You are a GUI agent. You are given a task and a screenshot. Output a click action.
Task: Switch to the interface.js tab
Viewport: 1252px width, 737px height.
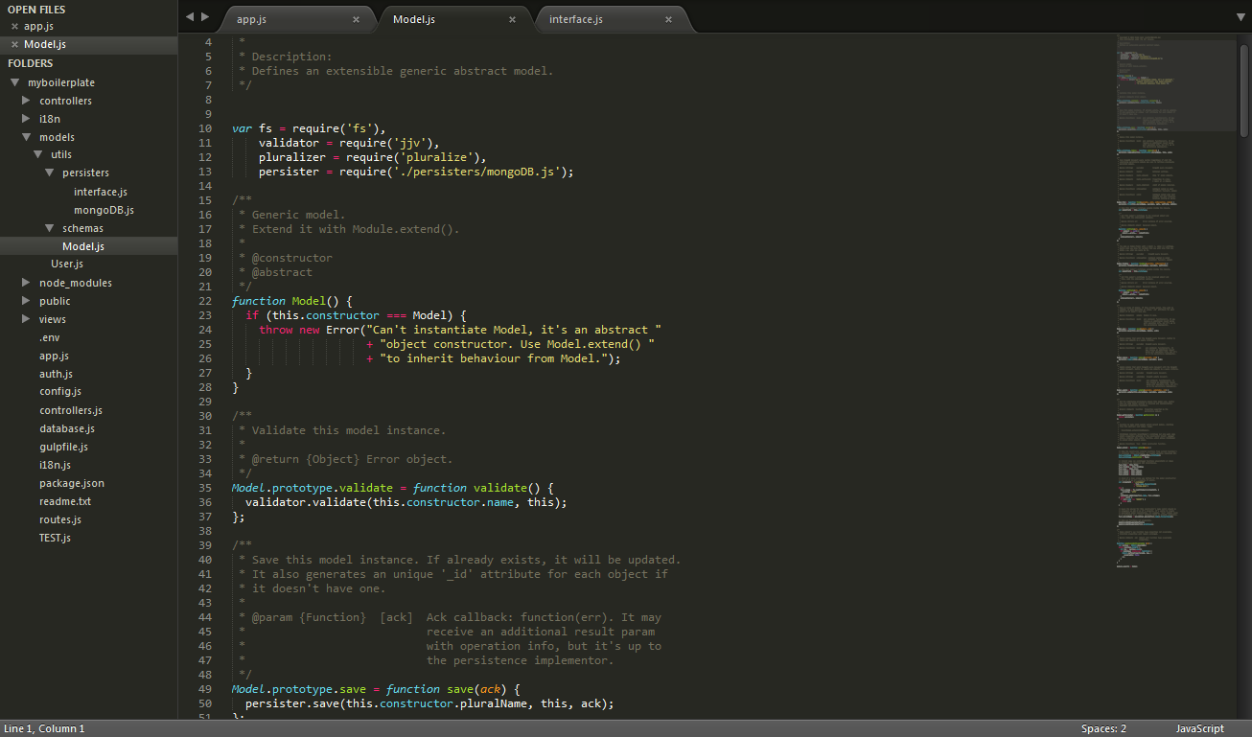610,19
